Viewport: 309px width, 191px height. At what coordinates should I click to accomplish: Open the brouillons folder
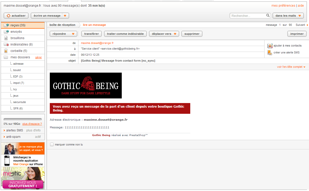(23, 38)
